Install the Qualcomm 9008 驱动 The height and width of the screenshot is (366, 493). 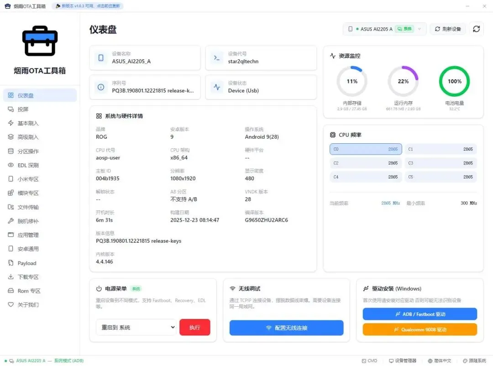420,329
